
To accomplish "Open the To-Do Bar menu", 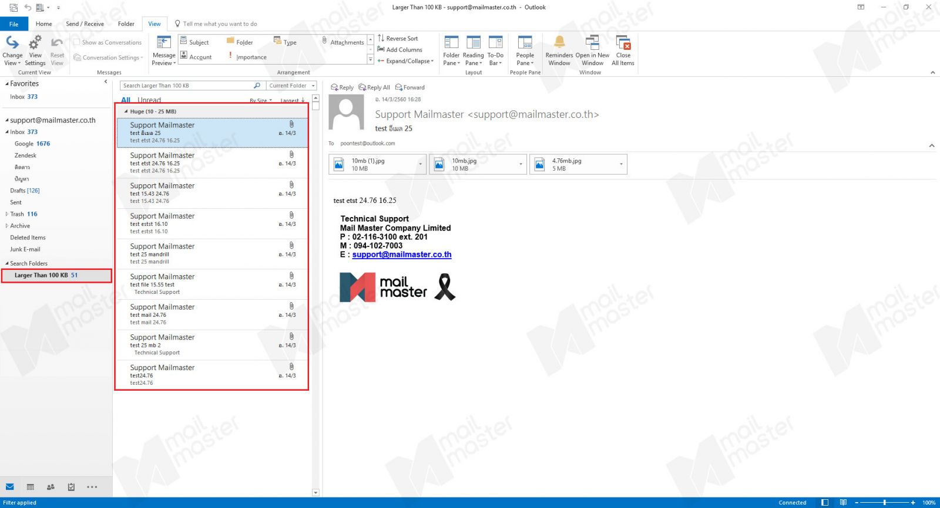I will (x=495, y=50).
